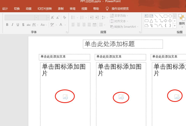Select the curve shape

point(161,26)
